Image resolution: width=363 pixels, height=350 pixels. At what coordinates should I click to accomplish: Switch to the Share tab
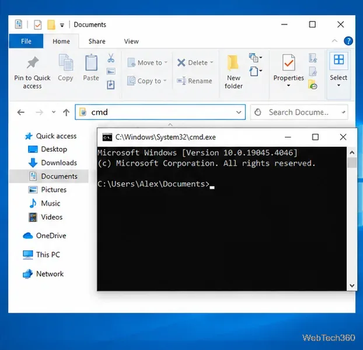(97, 41)
